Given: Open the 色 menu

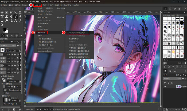Looking at the screenshot, I should click(x=44, y=5).
